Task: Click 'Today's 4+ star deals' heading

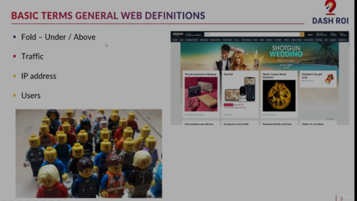Action: point(312,124)
